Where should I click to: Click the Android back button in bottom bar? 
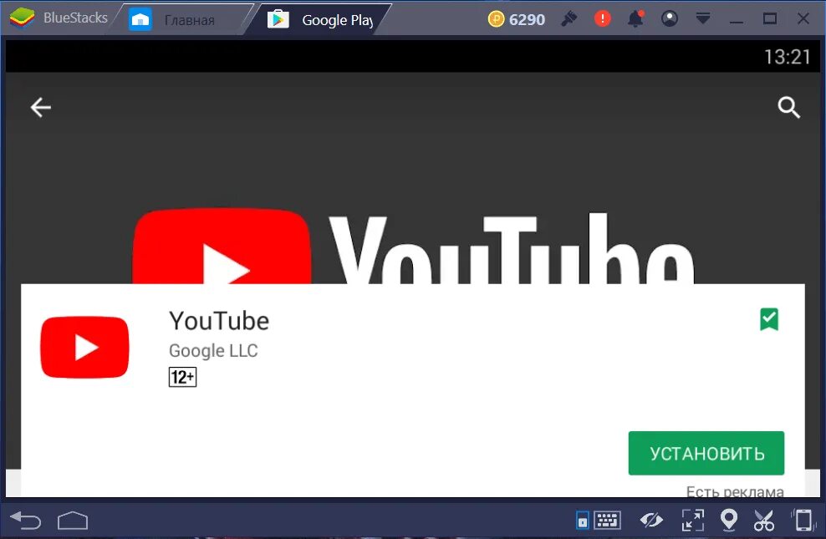(x=25, y=521)
